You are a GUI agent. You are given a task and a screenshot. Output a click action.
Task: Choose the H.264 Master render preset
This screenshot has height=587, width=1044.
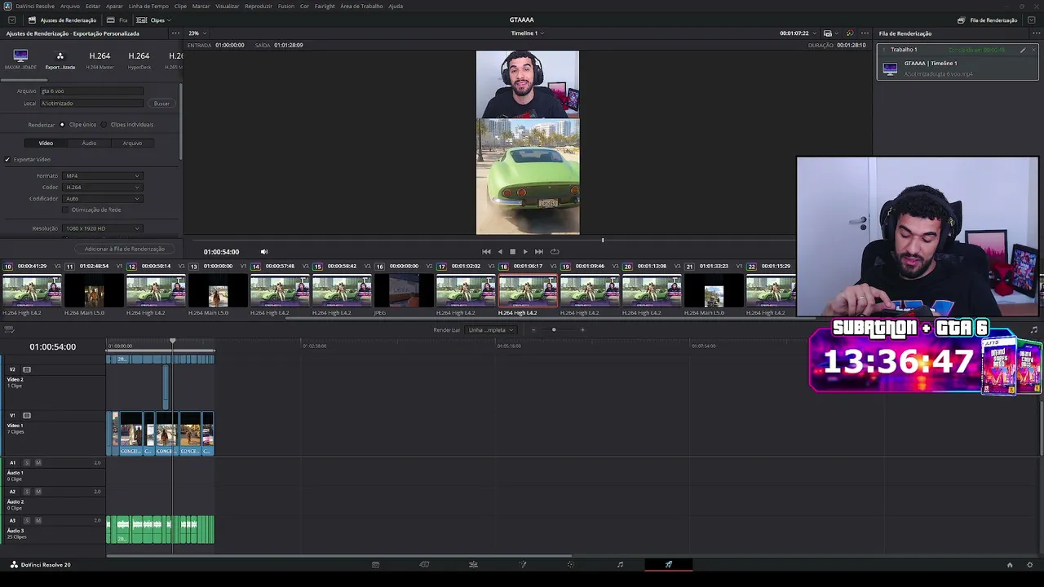pyautogui.click(x=100, y=60)
